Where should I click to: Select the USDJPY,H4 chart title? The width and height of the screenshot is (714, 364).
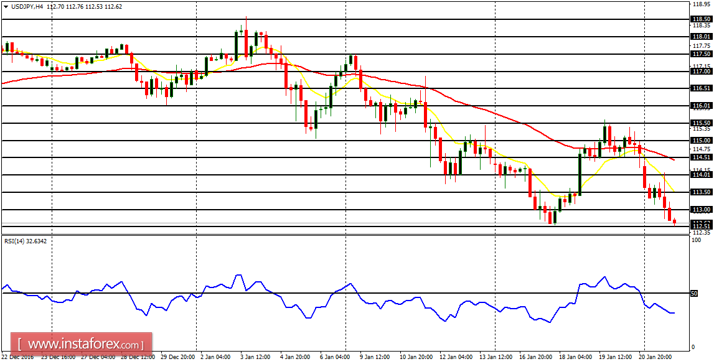[x=29, y=6]
